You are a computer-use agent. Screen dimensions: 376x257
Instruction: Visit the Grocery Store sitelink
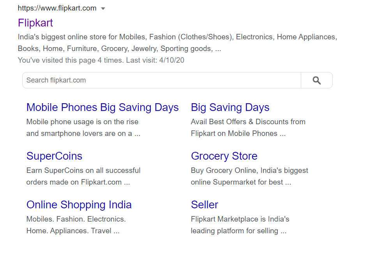[x=224, y=156]
